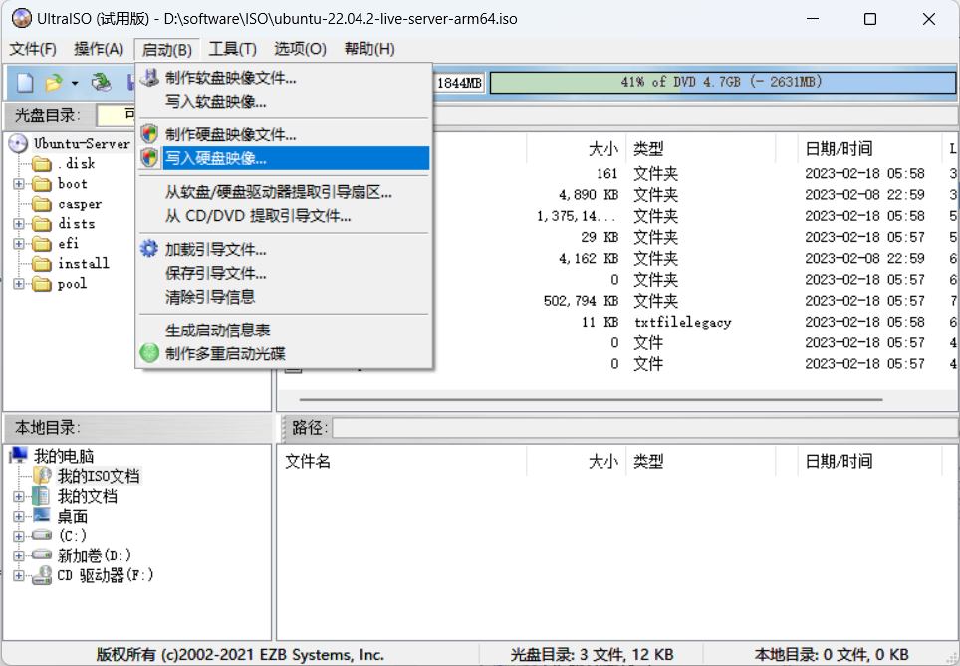The image size is (960, 666).
Task: Select the efi folder icon
Action: point(42,244)
